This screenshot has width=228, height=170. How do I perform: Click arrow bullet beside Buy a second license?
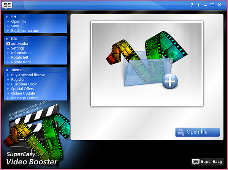(x=8, y=75)
